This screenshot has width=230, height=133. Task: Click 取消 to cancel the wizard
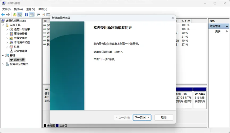[x=164, y=118]
